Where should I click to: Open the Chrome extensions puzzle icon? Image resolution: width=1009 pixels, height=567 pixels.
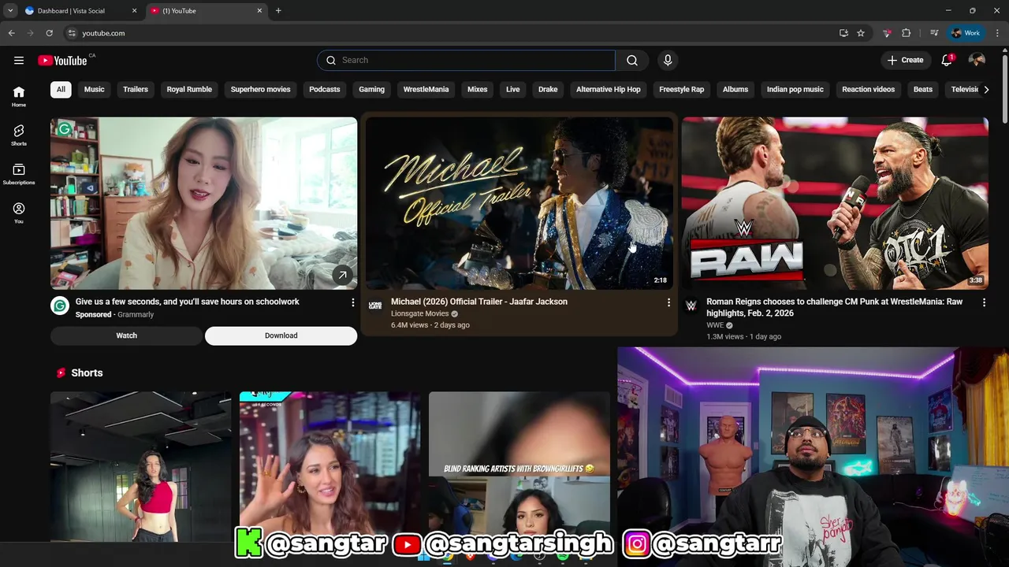906,33
